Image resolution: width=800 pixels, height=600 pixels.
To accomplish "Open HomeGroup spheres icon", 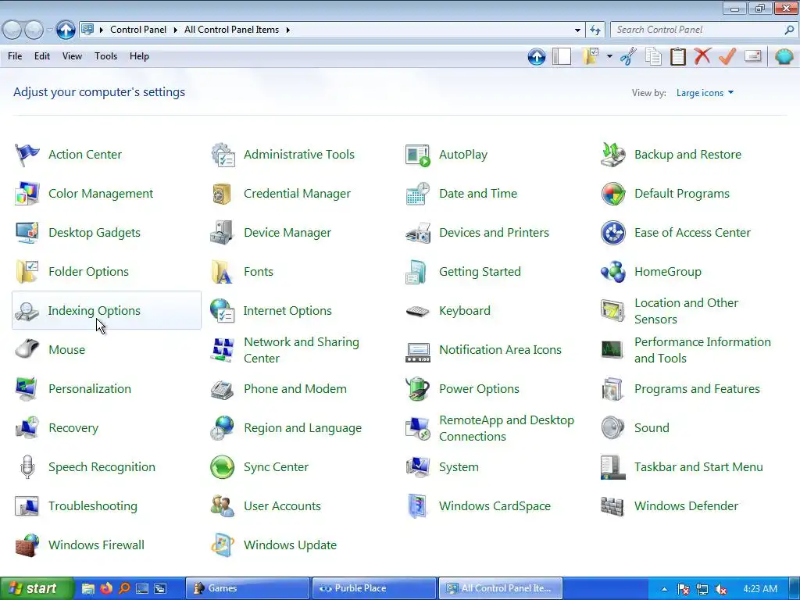I will pos(612,272).
